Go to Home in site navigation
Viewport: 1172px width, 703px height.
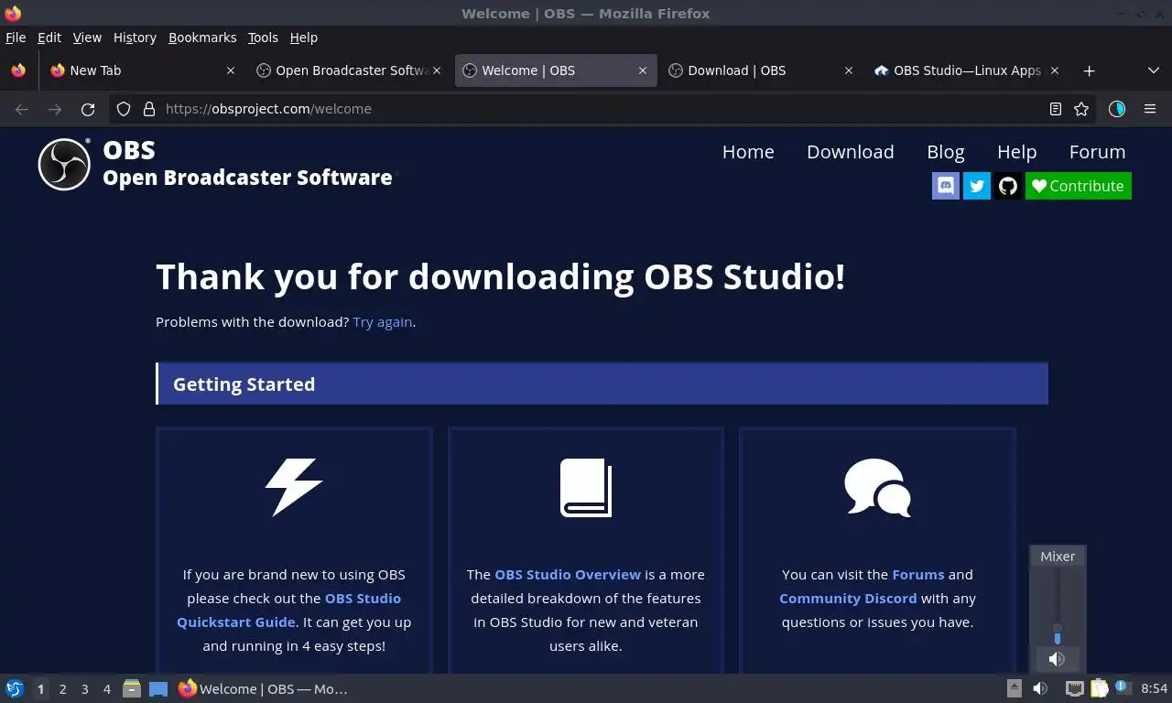click(x=748, y=152)
